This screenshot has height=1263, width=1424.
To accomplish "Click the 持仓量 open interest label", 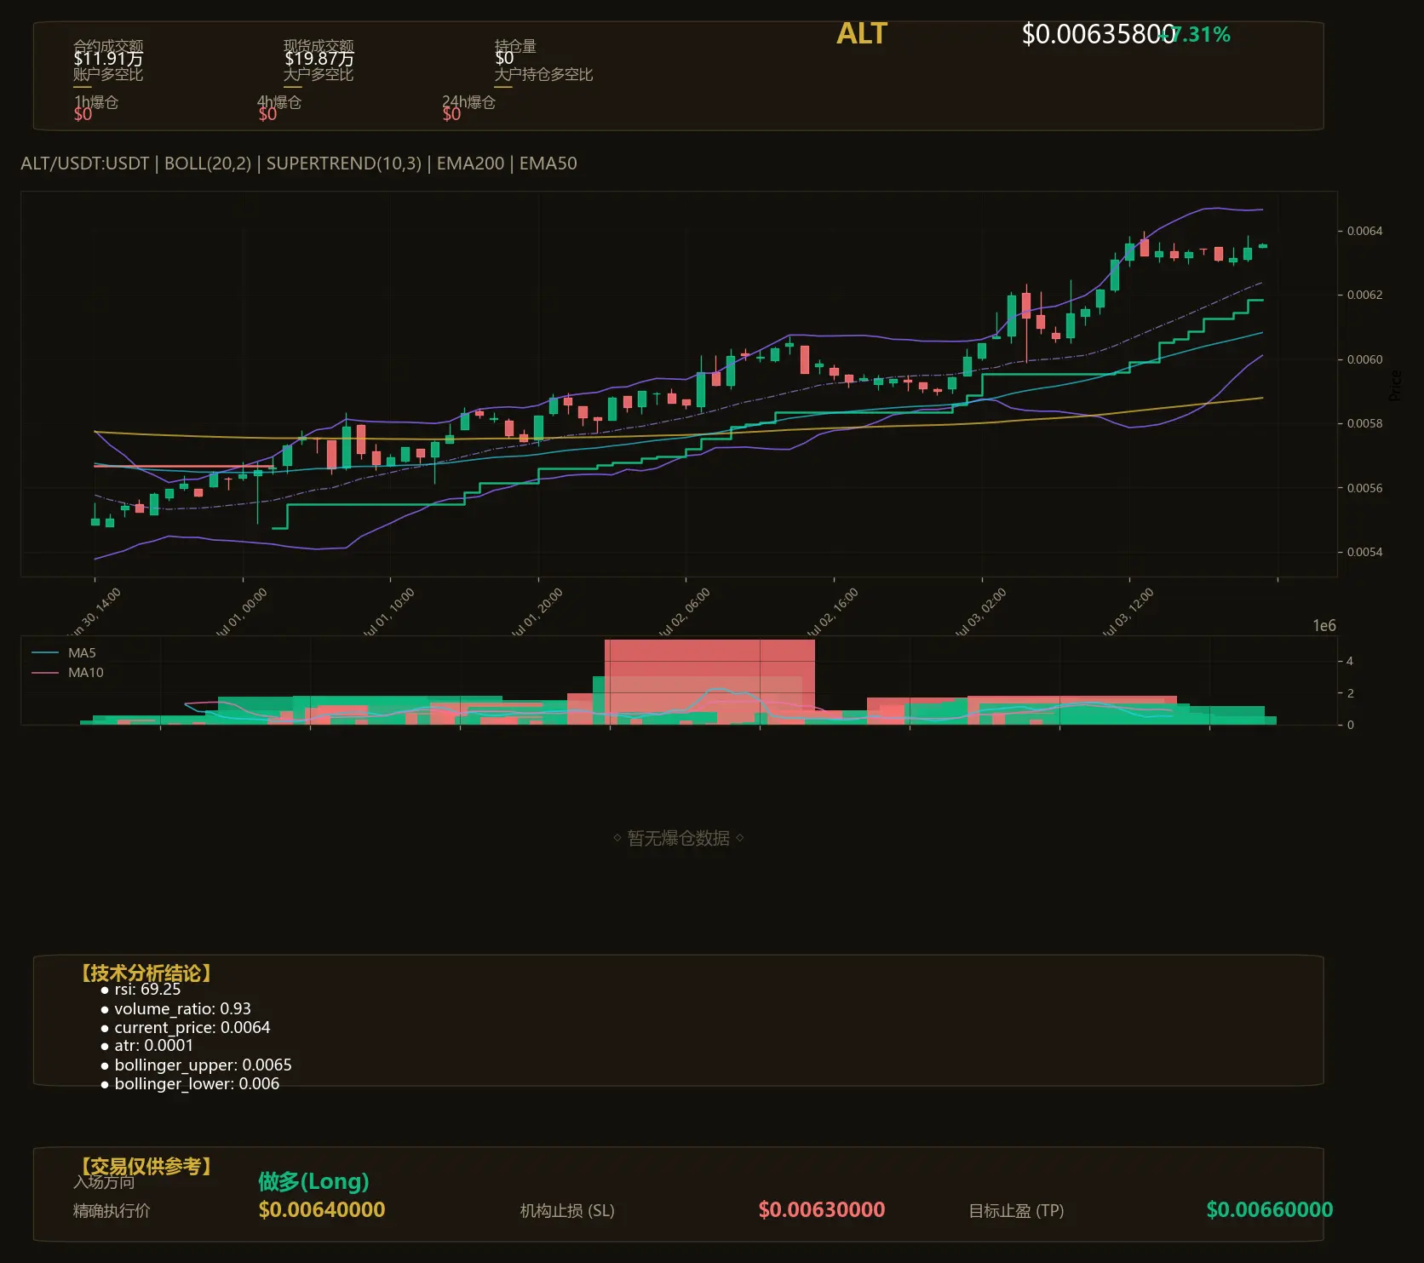I will coord(515,45).
